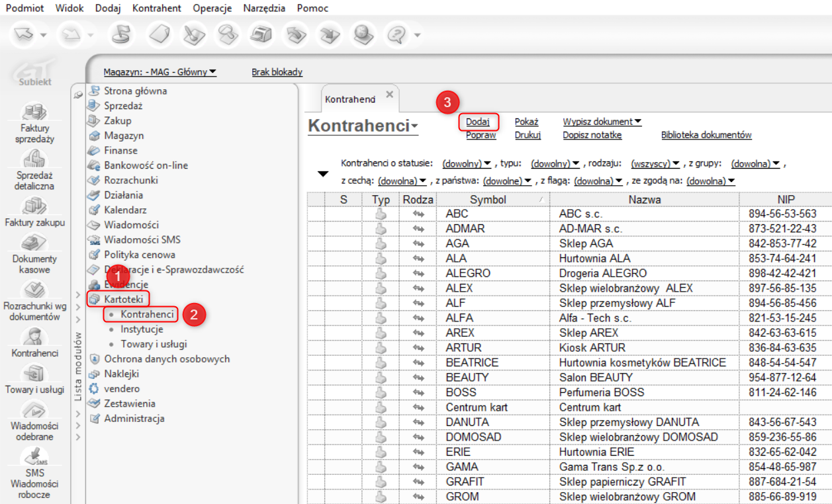
Task: Open the Operacje menu
Action: coord(212,8)
